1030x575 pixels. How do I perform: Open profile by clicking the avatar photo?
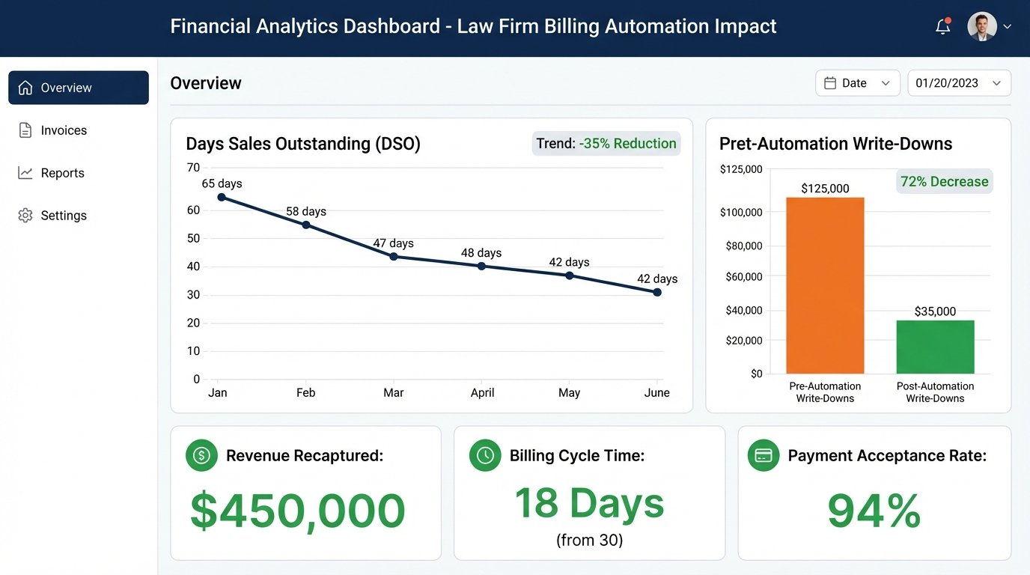coord(981,25)
